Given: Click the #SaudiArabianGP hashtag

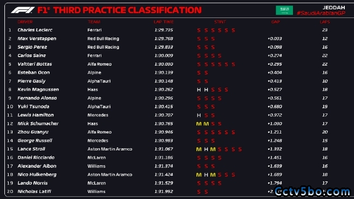Looking at the screenshot, I should [321, 13].
